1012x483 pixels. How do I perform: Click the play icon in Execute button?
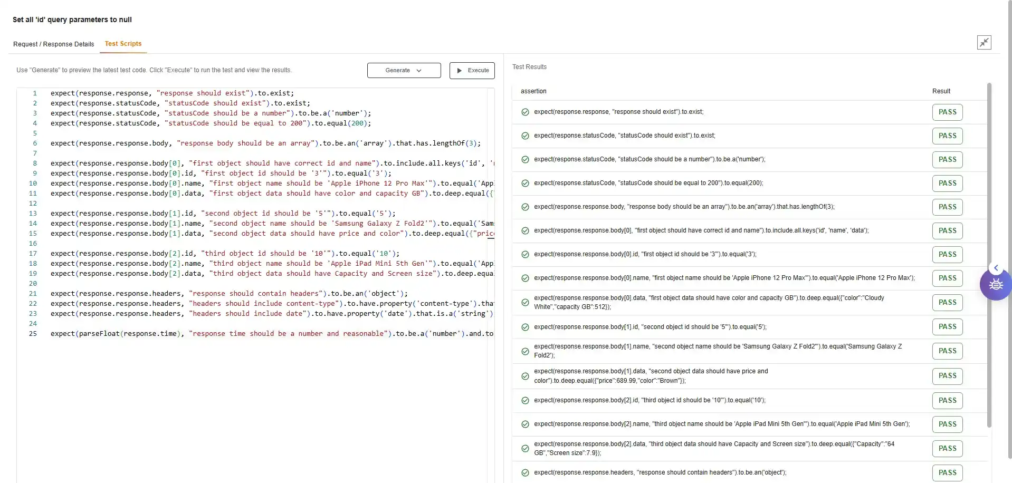coord(459,71)
